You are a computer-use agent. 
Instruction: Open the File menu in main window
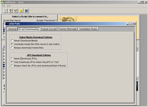point(3,6)
